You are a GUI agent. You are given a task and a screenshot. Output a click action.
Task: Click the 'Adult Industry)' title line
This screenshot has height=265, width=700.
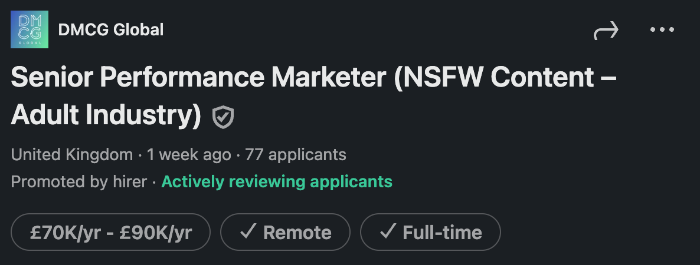tap(106, 115)
